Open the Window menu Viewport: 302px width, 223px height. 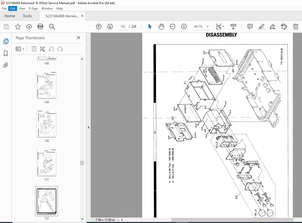[x=47, y=9]
